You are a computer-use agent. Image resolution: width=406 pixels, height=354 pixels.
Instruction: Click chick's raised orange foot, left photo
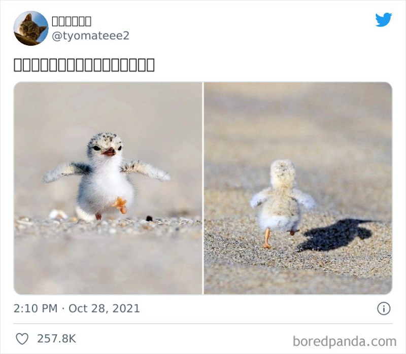click(120, 204)
